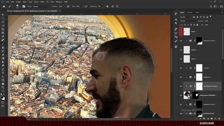Hide the Exposure 2 layer
224x126 pixels.
point(181,77)
